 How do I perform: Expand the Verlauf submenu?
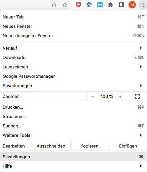(x=73, y=48)
